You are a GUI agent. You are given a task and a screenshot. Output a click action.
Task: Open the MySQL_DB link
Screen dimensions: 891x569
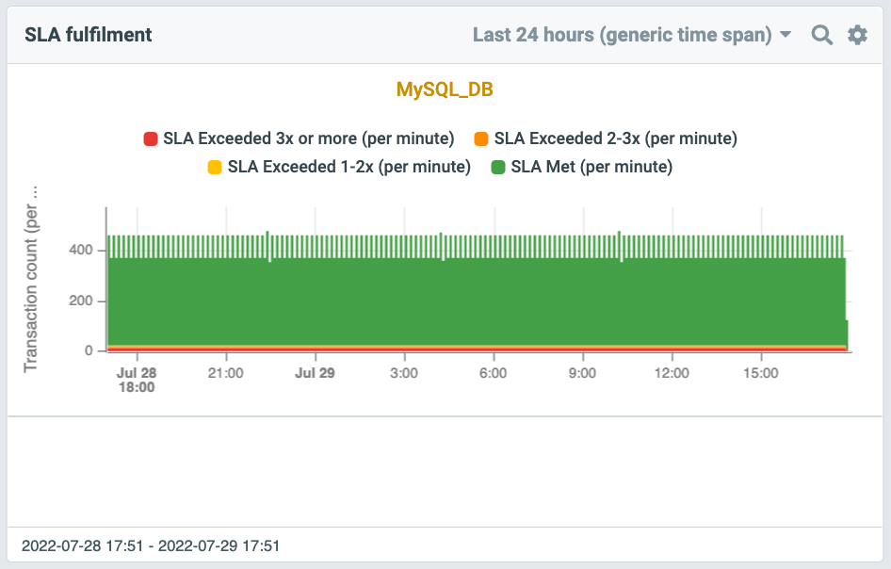[445, 89]
